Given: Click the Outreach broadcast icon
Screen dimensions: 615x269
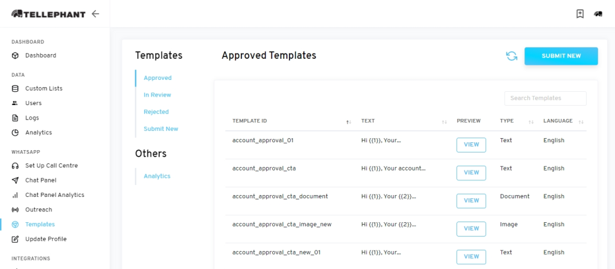Looking at the screenshot, I should (15, 210).
